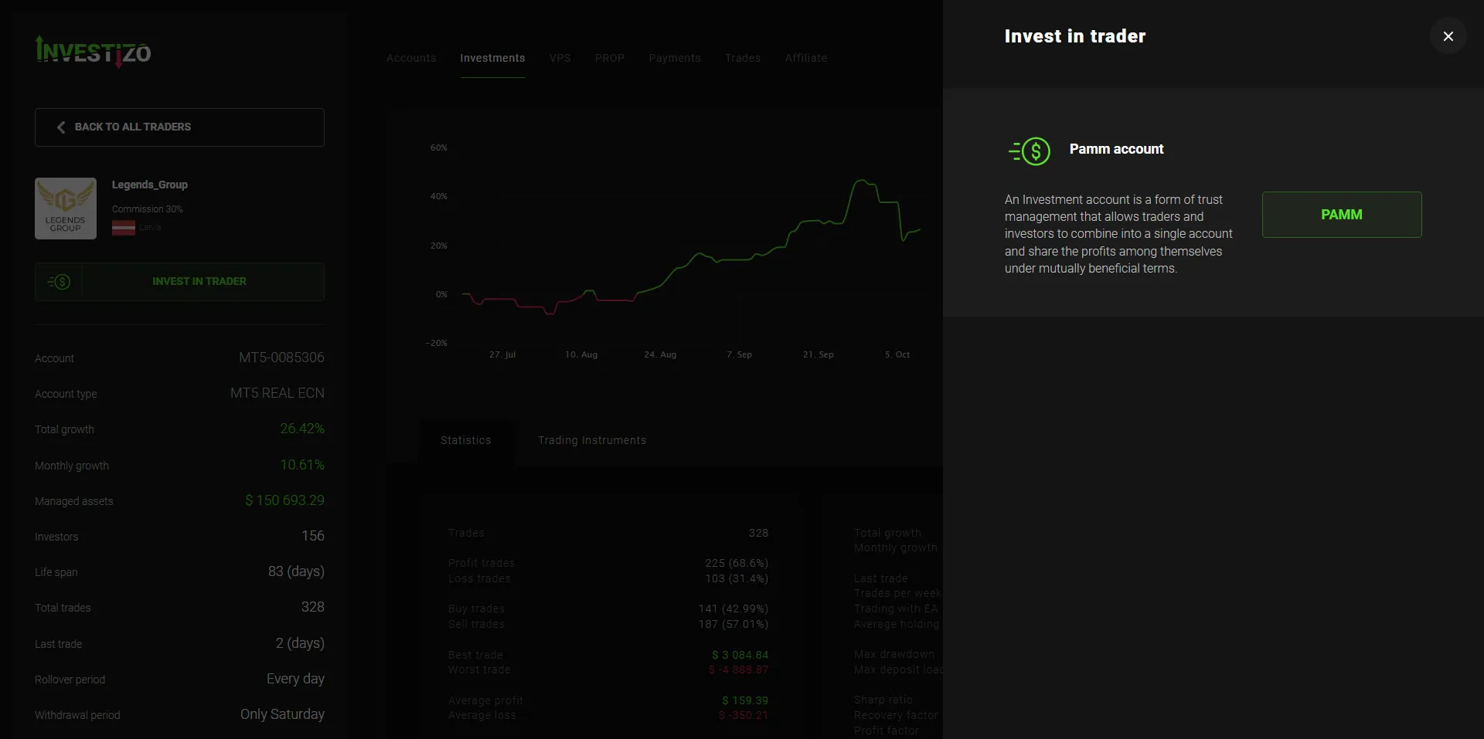This screenshot has height=739, width=1484.
Task: Select the Investments navigation tab
Action: 492,58
